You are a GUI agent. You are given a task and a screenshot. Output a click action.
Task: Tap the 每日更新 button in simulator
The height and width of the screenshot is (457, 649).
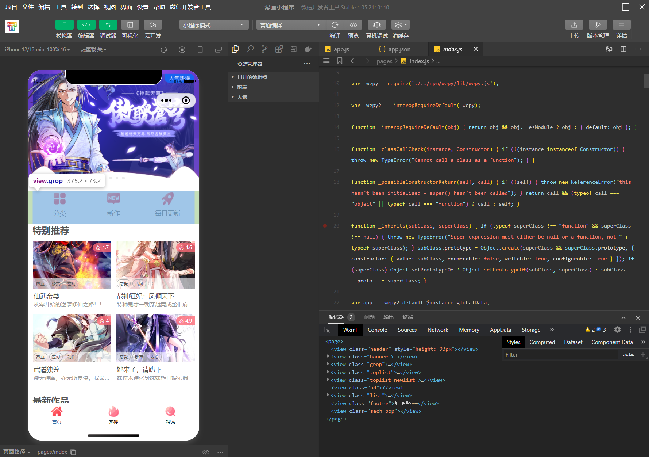[x=167, y=205]
